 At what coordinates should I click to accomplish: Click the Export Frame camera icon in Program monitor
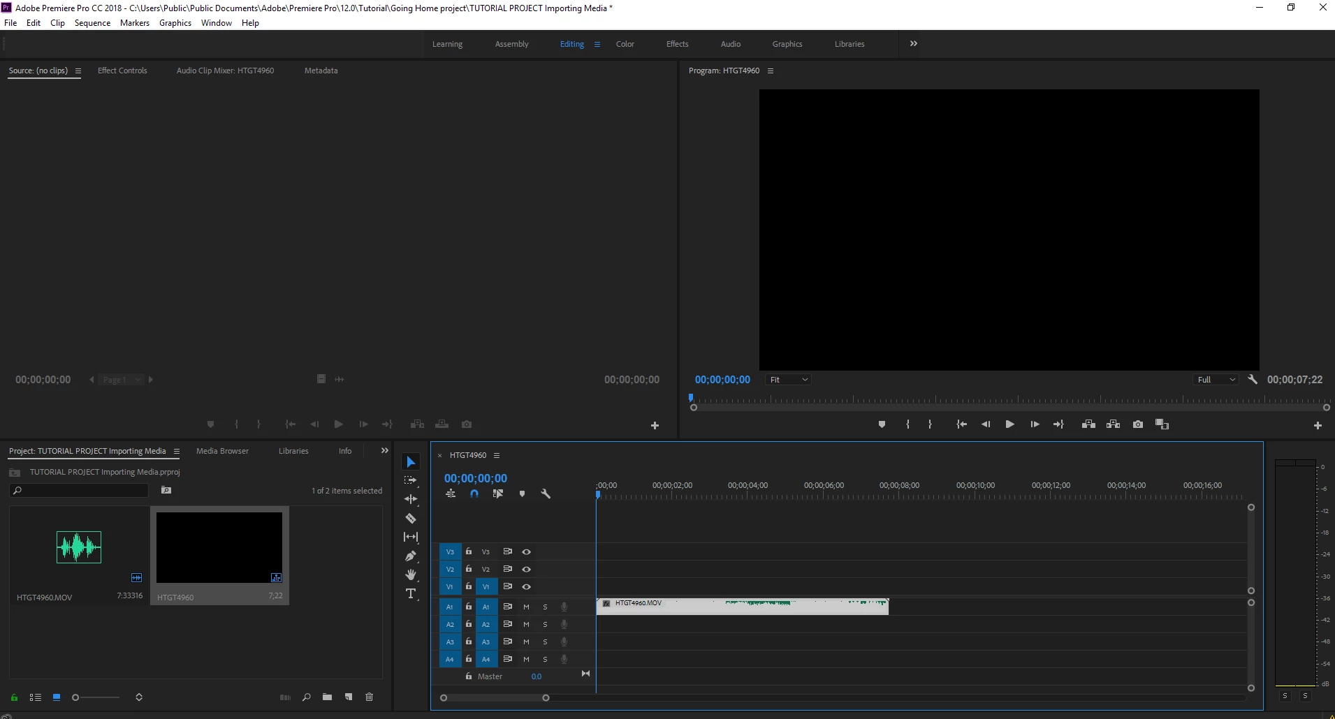pyautogui.click(x=1138, y=424)
